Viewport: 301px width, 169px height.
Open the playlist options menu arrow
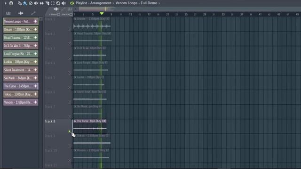[6, 3]
